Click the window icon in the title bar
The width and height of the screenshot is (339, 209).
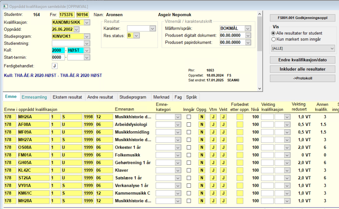click(x=5, y=6)
